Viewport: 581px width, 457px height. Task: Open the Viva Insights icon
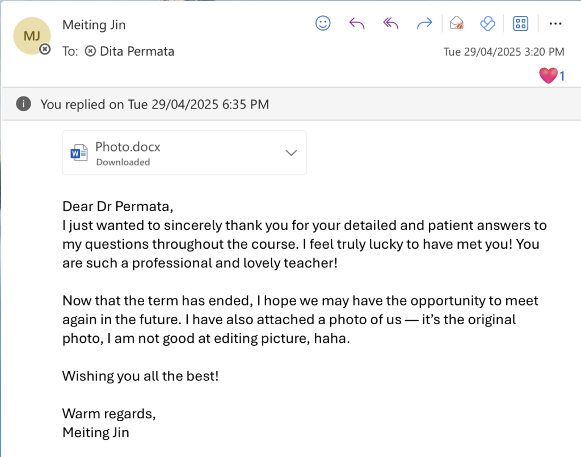point(487,23)
